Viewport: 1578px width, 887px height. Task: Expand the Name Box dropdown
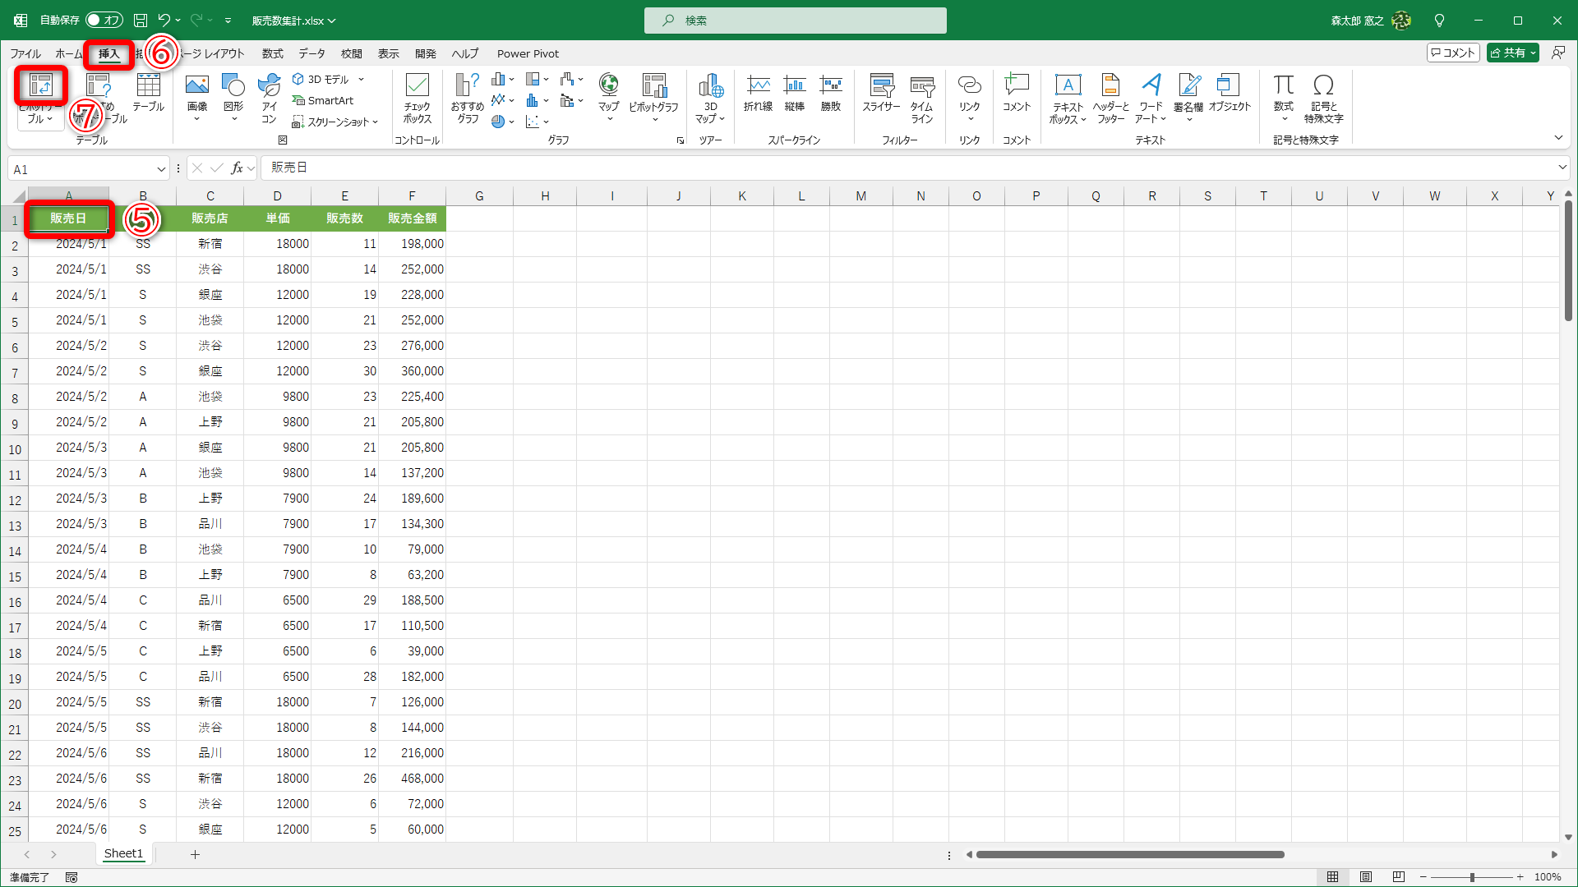tap(161, 169)
